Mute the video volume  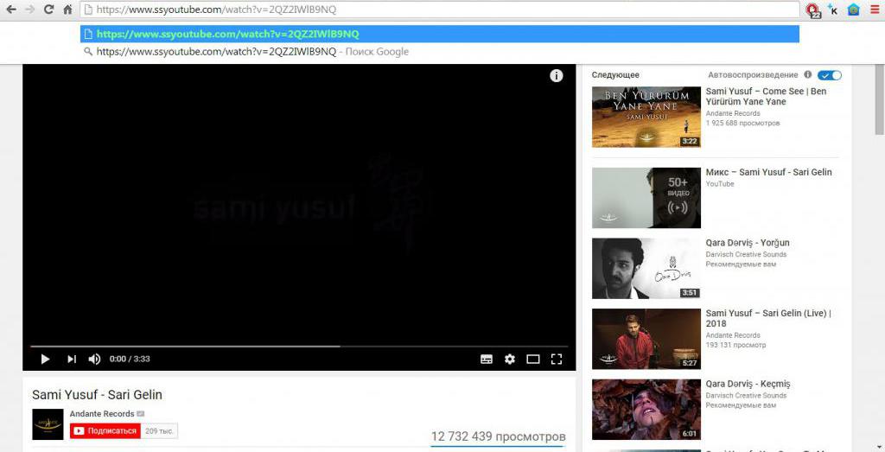[94, 359]
